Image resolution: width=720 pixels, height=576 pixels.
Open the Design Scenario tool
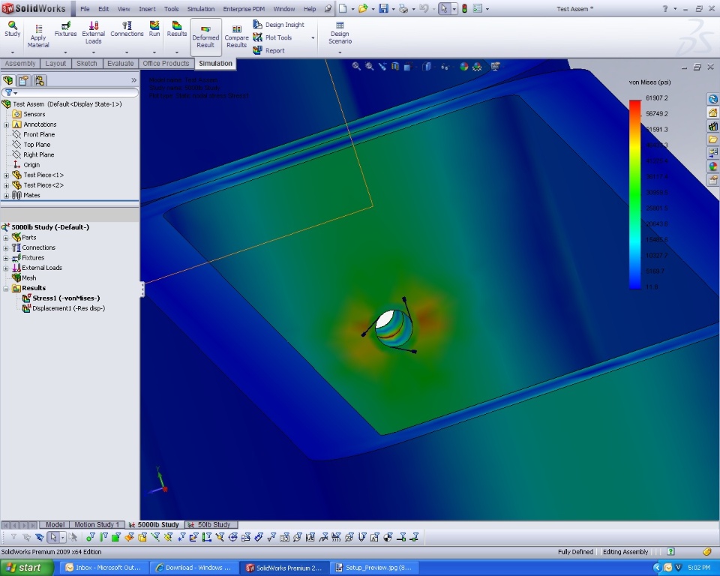(x=340, y=32)
